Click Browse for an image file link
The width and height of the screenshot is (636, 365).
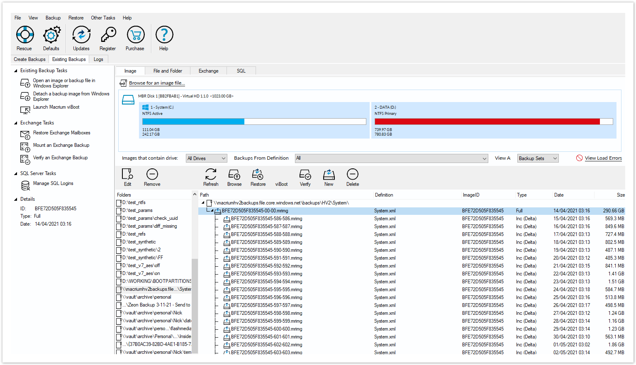click(157, 83)
